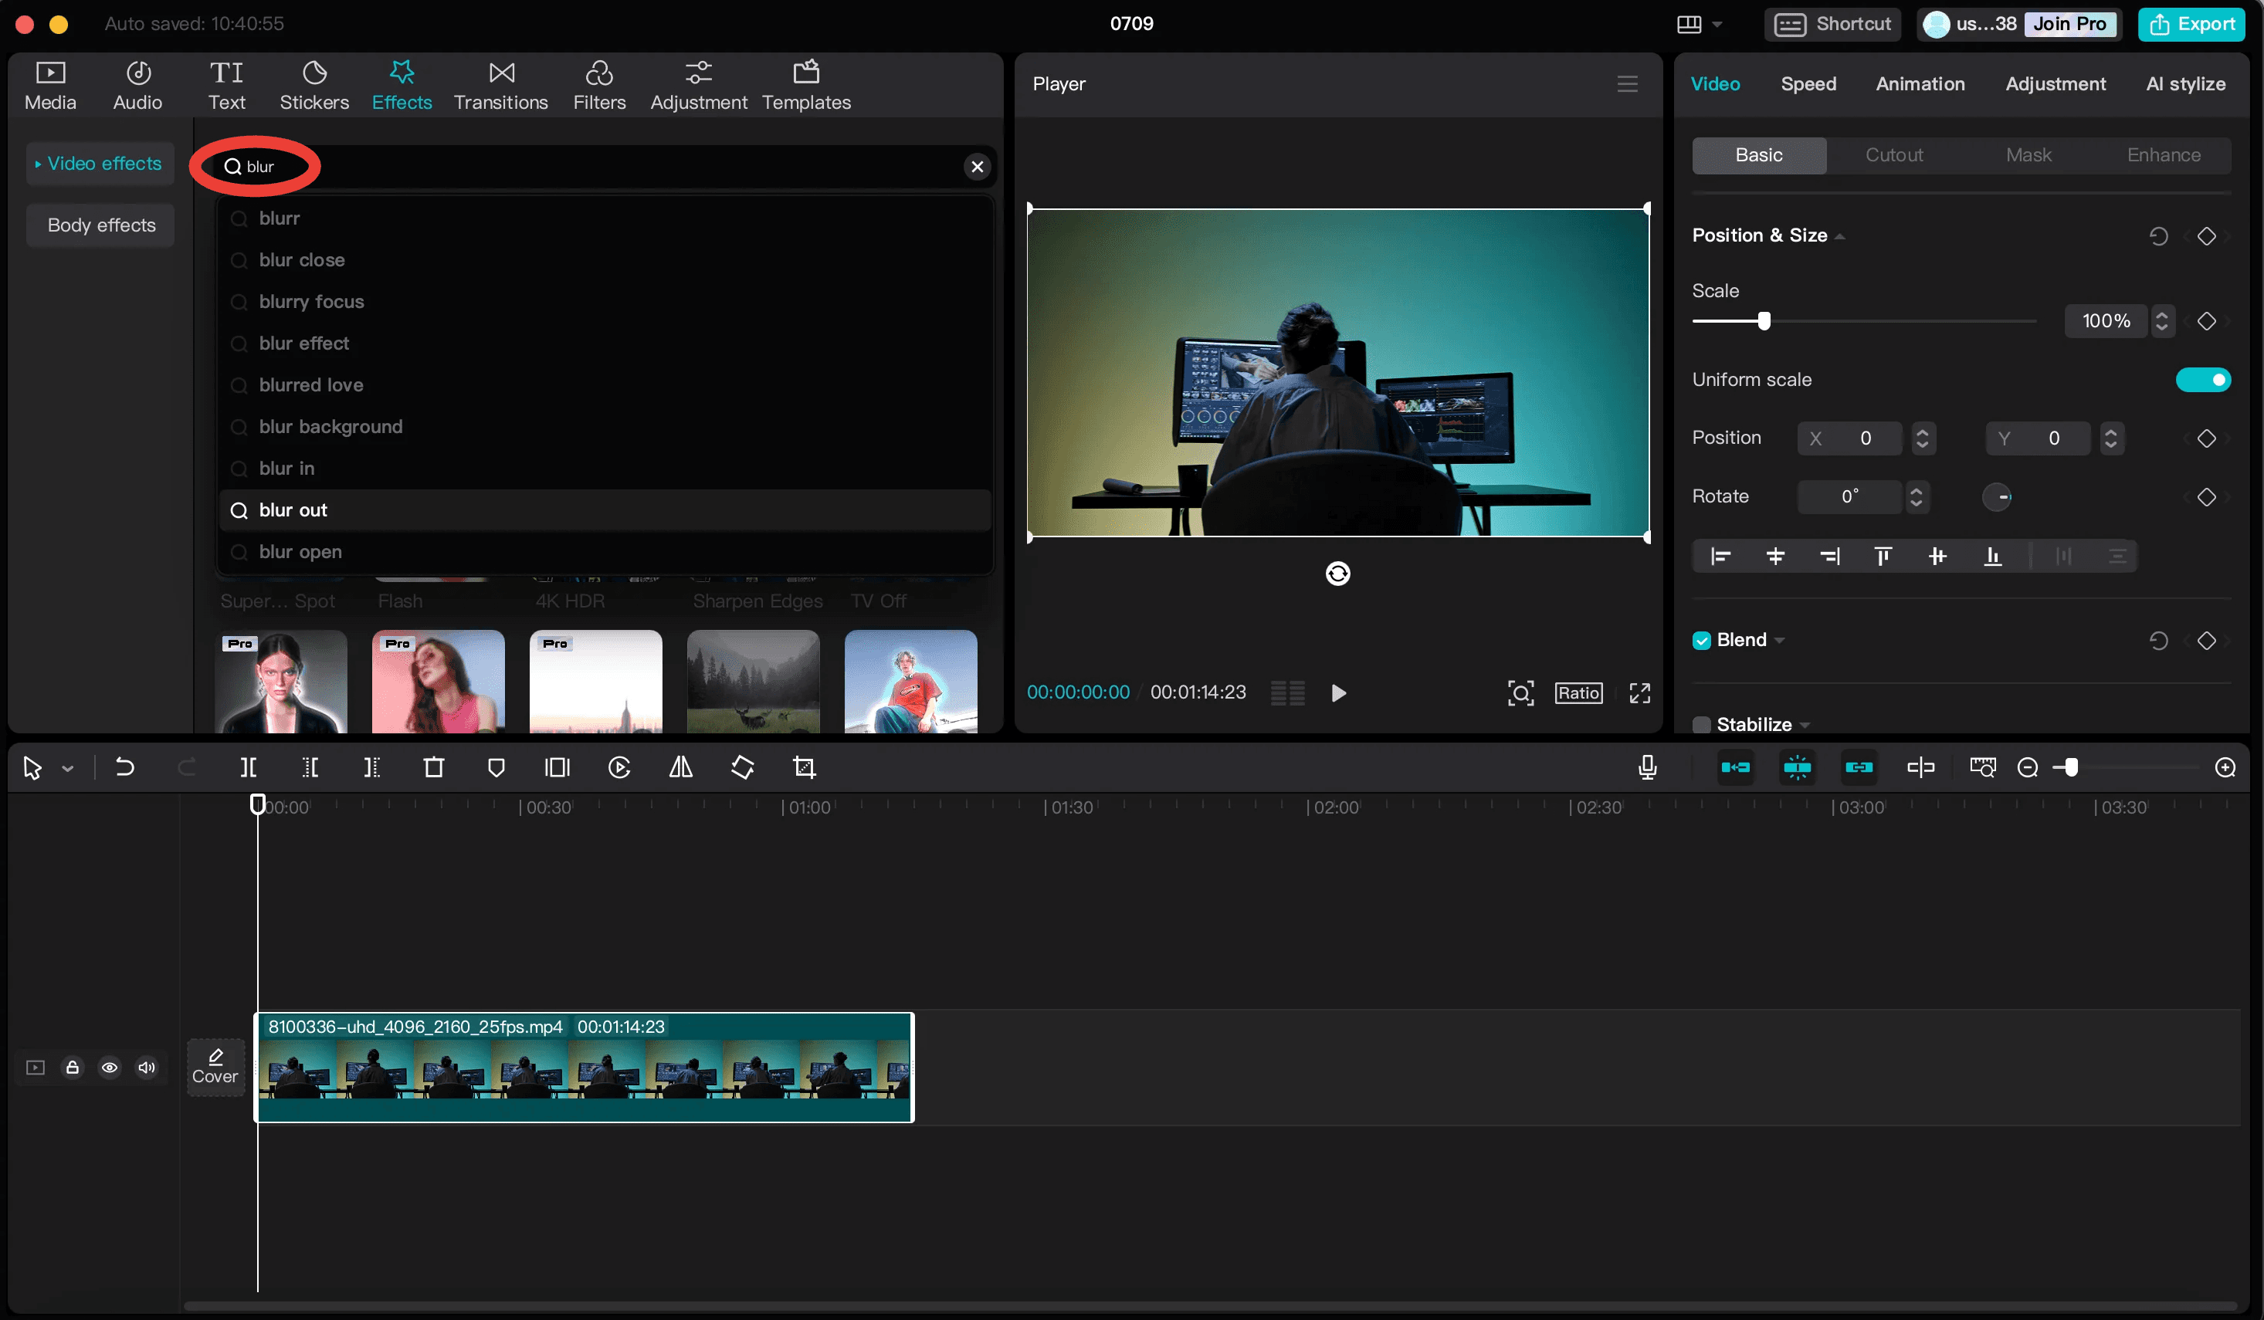
Task: Toggle the Uniform scale switch
Action: (2203, 380)
